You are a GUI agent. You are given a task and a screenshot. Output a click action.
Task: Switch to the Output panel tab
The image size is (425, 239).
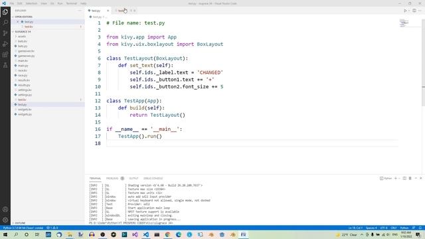point(133,179)
